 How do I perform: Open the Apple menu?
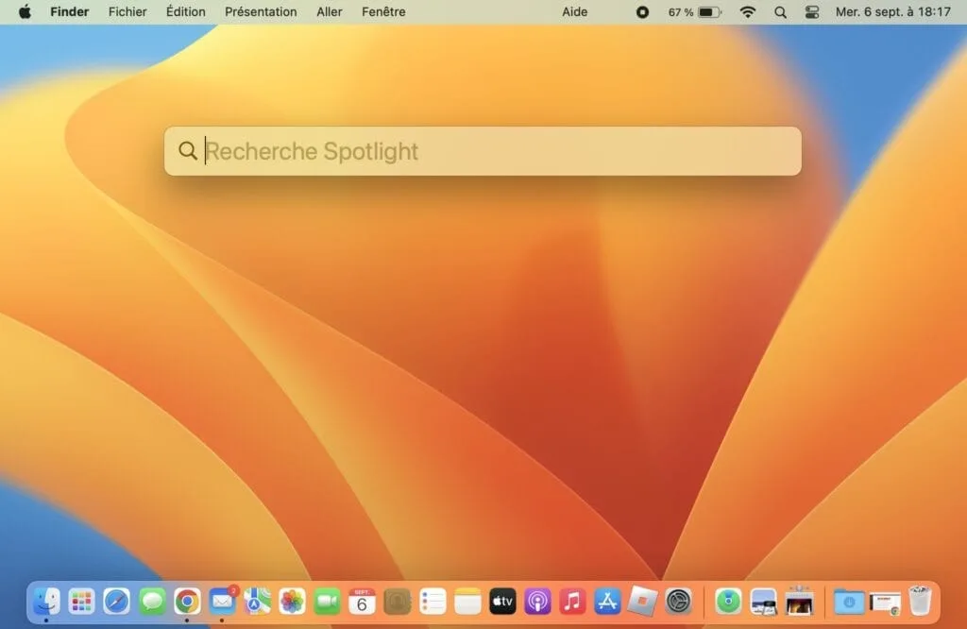[x=24, y=12]
